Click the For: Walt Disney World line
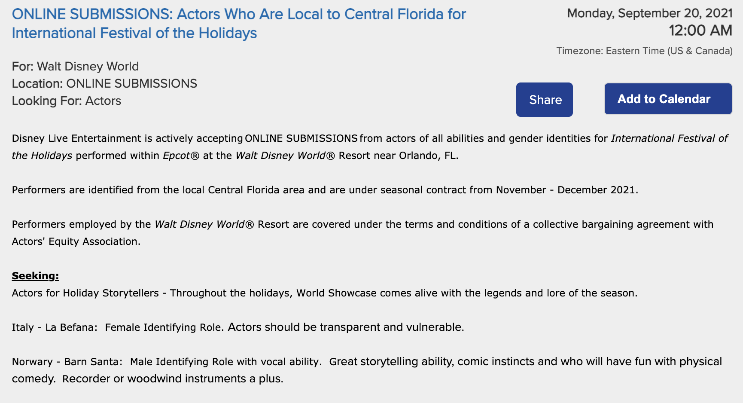 coord(75,67)
